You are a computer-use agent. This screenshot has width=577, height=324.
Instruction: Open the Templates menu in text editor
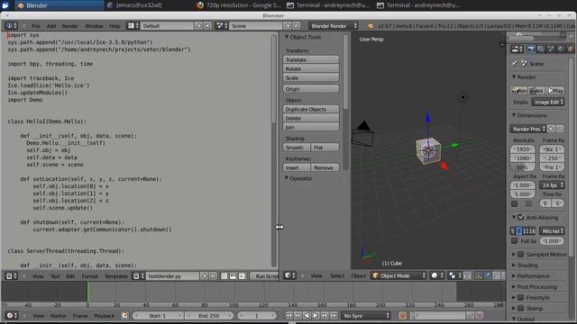coord(116,276)
